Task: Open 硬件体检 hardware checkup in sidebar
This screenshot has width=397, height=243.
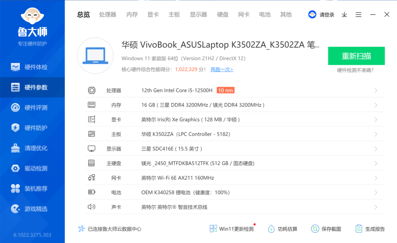Action: click(x=32, y=67)
